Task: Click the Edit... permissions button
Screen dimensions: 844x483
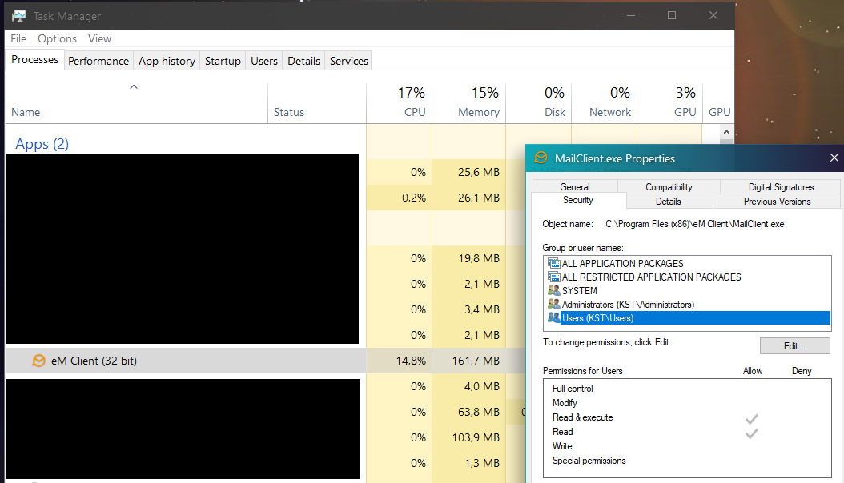Action: click(794, 345)
